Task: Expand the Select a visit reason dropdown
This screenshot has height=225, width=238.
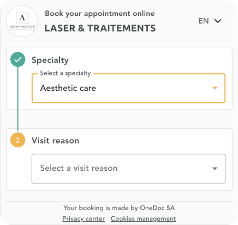Action: (128, 169)
